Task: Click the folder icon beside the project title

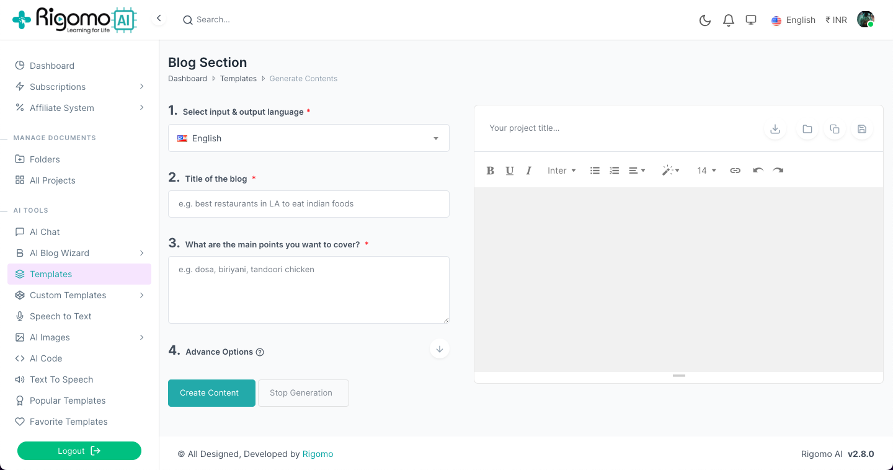Action: pos(807,129)
